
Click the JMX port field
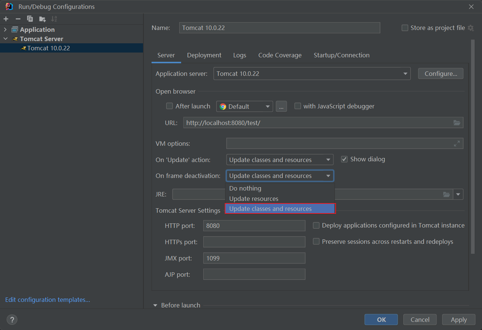[x=254, y=258]
